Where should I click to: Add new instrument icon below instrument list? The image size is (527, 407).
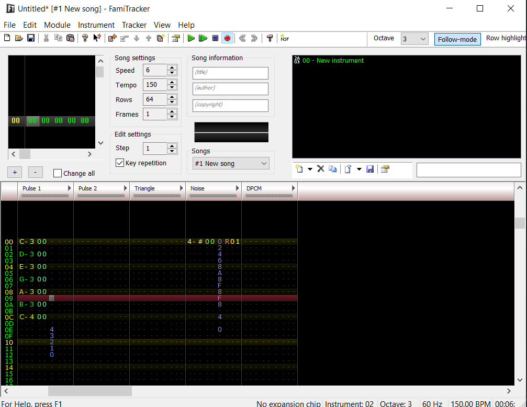click(x=299, y=169)
